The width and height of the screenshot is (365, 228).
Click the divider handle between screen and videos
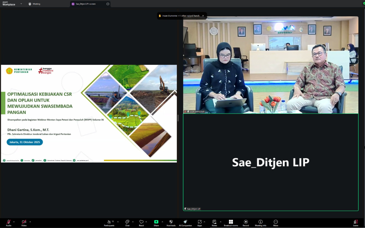pos(178,118)
